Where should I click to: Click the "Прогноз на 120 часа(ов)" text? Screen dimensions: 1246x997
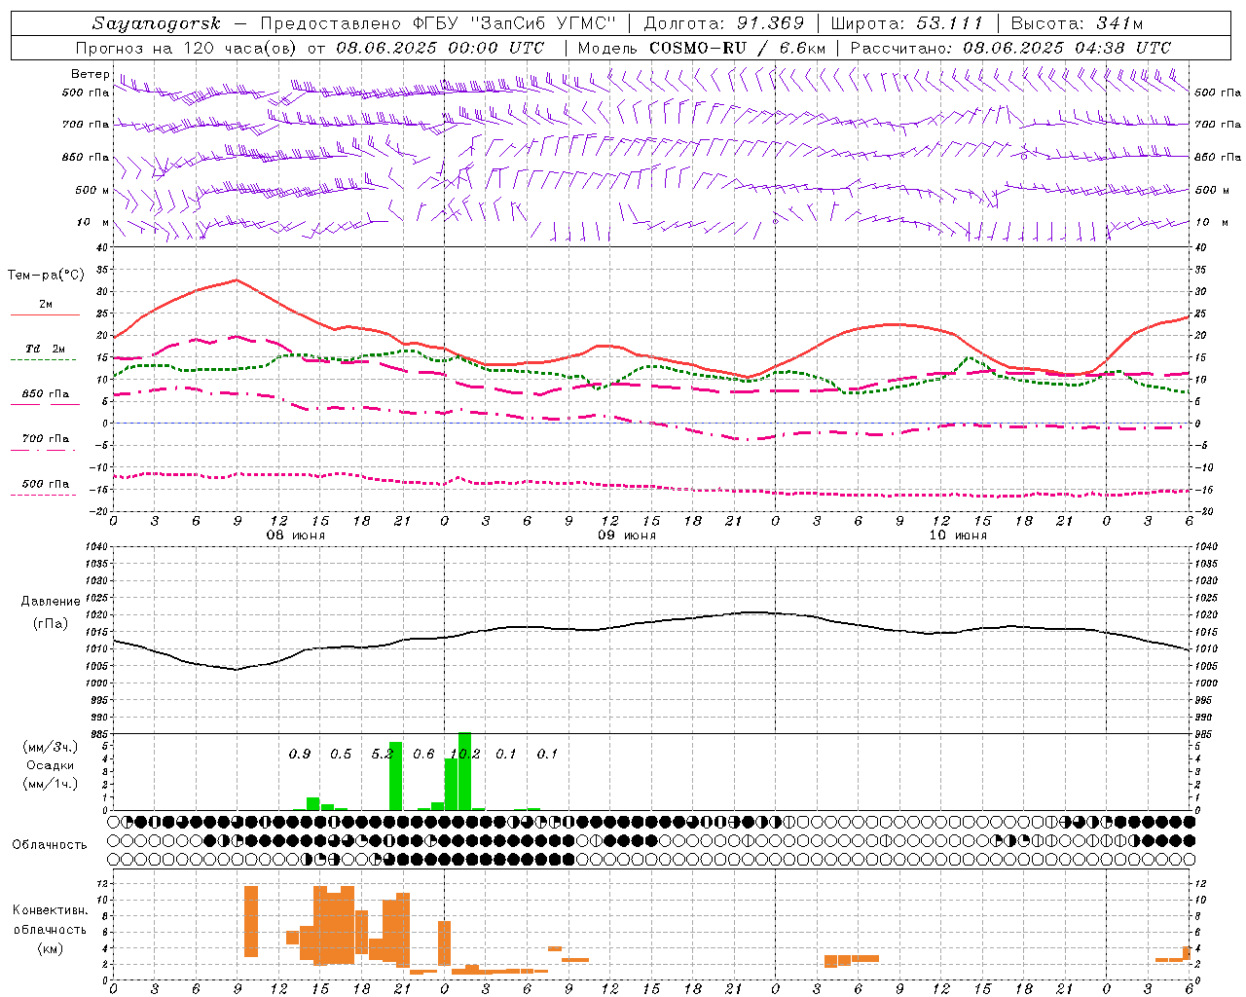pyautogui.click(x=188, y=48)
